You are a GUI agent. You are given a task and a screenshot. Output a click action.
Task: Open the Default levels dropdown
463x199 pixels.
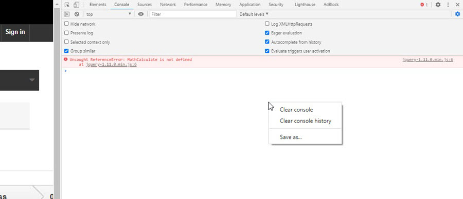pos(254,14)
